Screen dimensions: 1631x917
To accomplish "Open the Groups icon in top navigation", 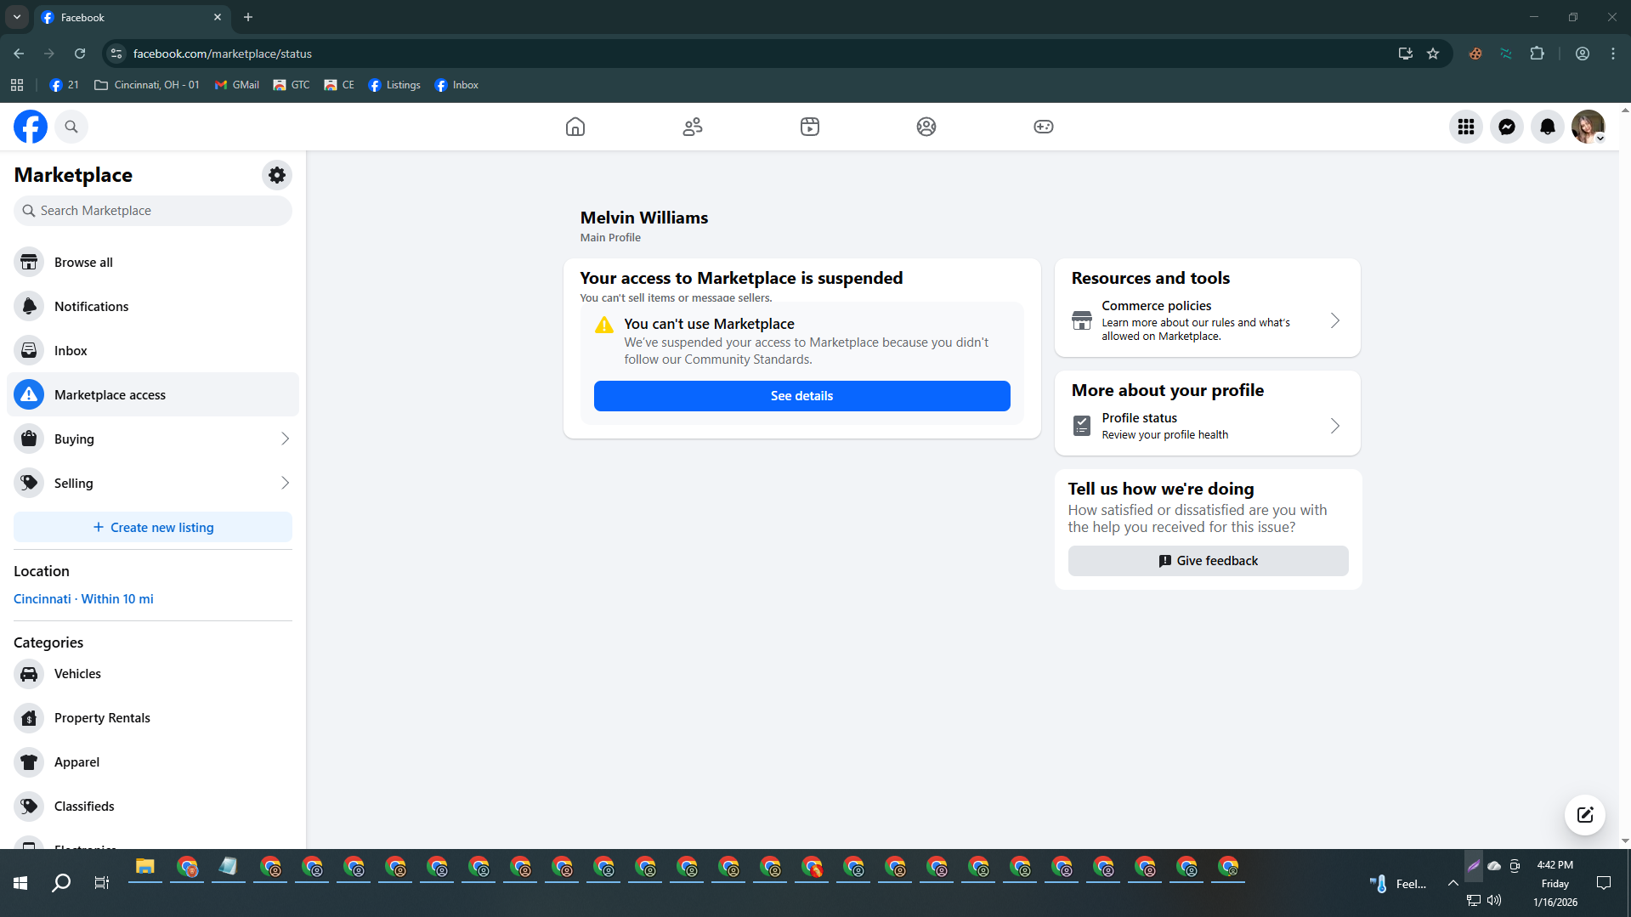I will coord(926,127).
